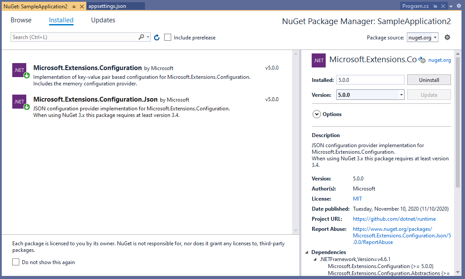
Task: Open tab bar settings gear icon
Action: (459, 6)
